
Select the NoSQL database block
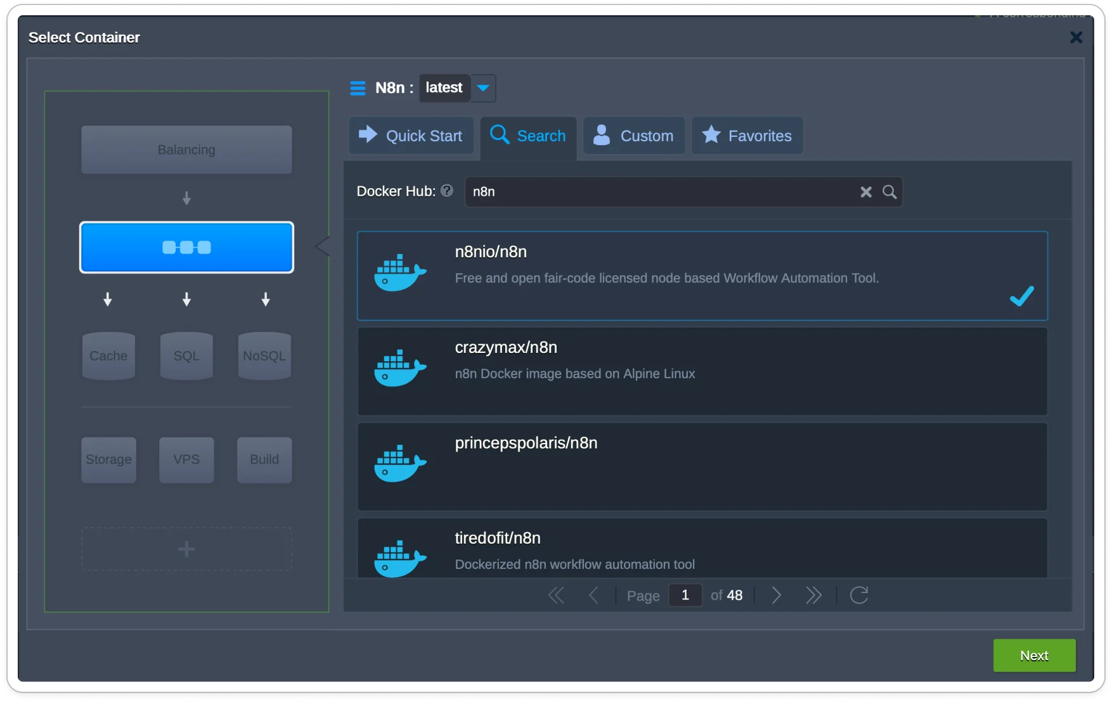(x=264, y=355)
